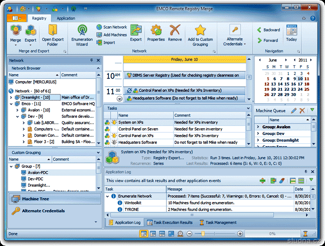The height and width of the screenshot is (246, 325).
Task: Open the Task Execution Results tab
Action: 170,223
